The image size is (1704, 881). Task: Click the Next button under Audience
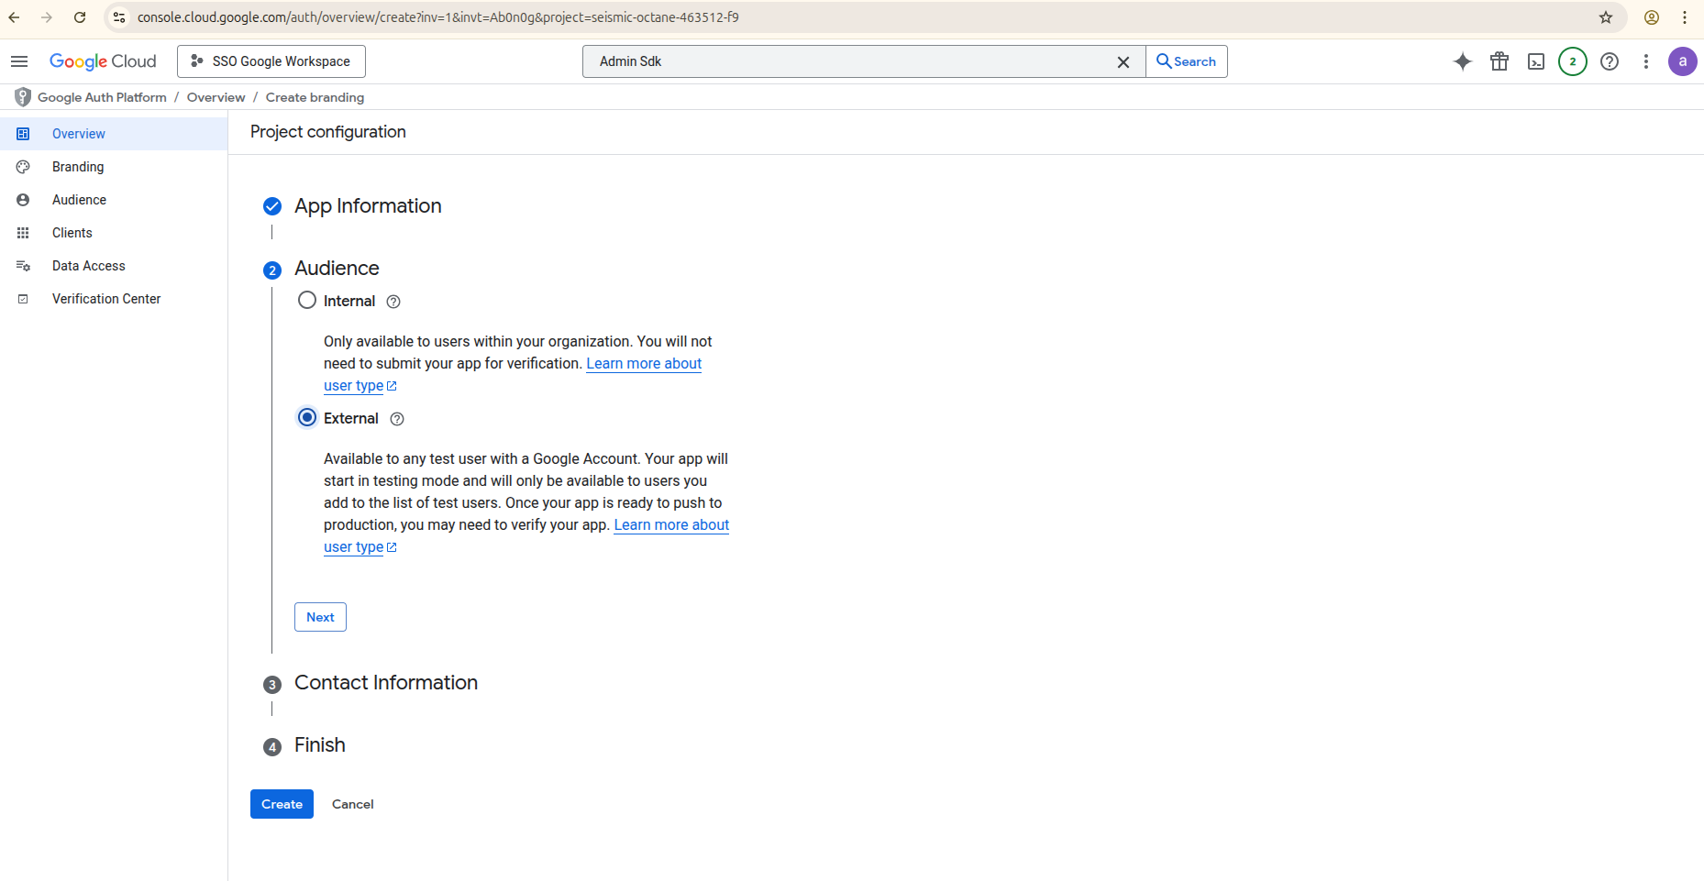pos(320,617)
